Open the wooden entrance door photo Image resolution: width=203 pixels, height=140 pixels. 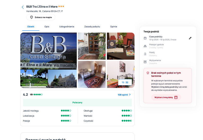tap(92, 46)
